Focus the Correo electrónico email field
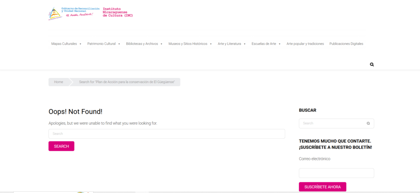The width and height of the screenshot is (420, 193). (336, 173)
